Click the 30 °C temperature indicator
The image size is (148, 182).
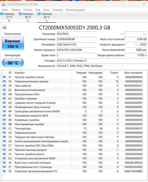13,63
